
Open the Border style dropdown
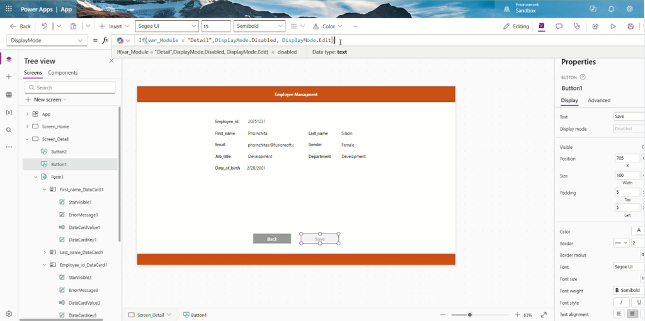621,243
